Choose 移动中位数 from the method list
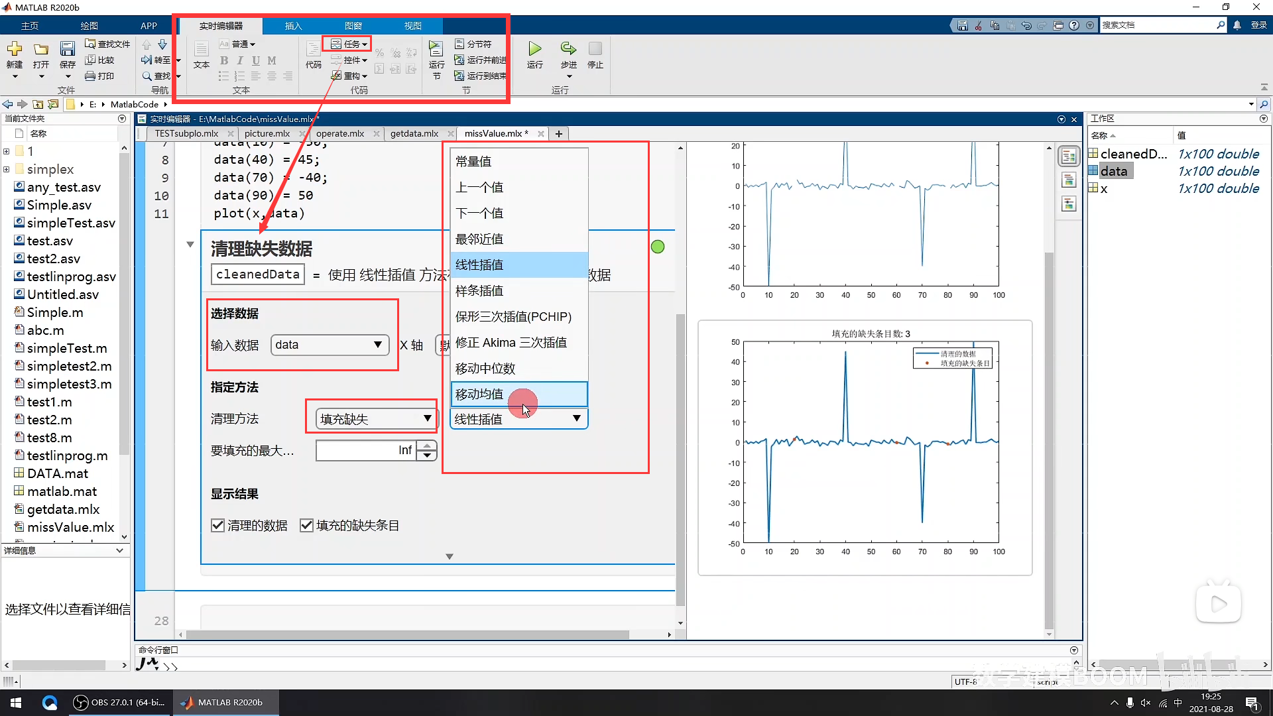The height and width of the screenshot is (716, 1273). 519,368
